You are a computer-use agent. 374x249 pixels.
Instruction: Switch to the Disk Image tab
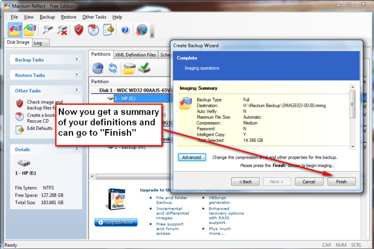point(18,42)
